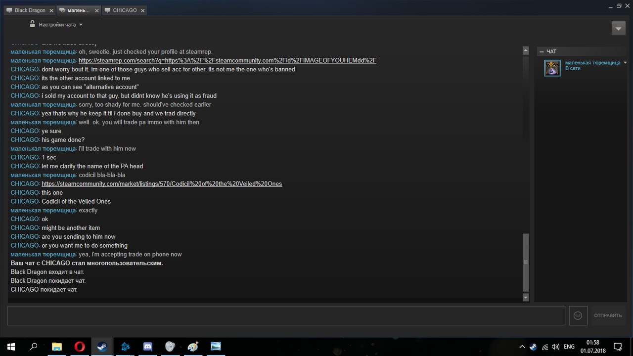
Task: Open the dropdown arrow beside маленькая тюремщица
Action: click(625, 63)
